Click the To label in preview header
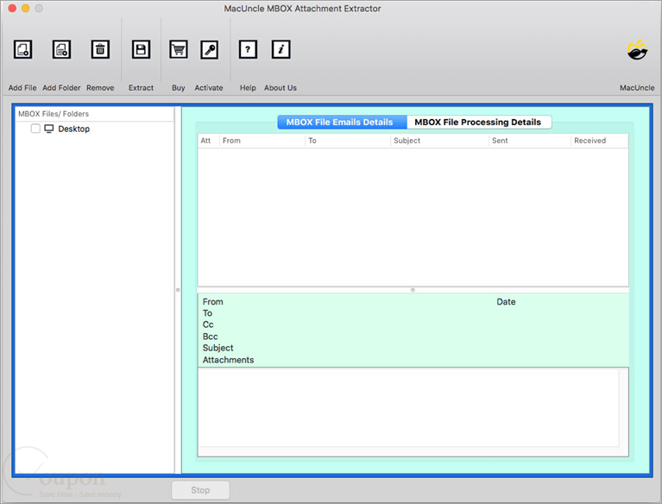 coord(207,313)
